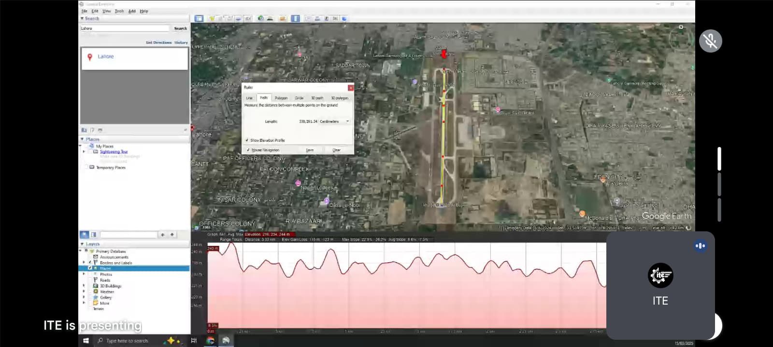Open Task View on the taskbar
The image size is (773, 347).
click(194, 341)
